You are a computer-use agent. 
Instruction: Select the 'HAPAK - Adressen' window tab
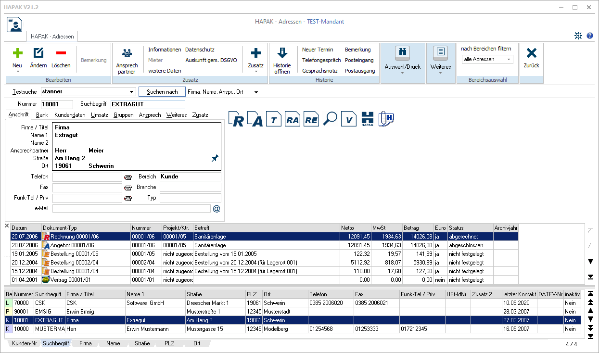52,37
